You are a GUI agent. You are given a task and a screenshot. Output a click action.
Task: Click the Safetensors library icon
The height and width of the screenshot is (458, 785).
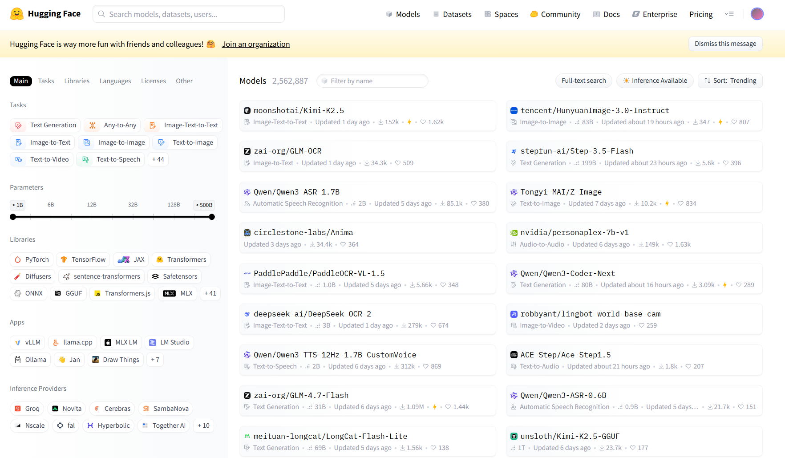(155, 276)
